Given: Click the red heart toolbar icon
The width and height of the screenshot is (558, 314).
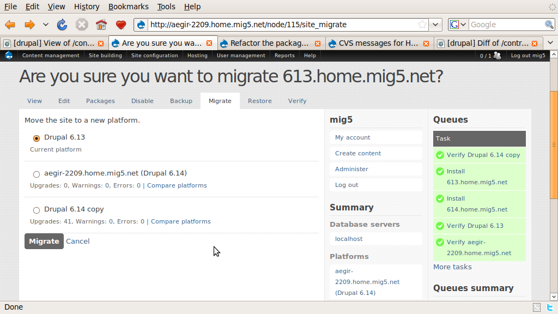Looking at the screenshot, I should [121, 25].
